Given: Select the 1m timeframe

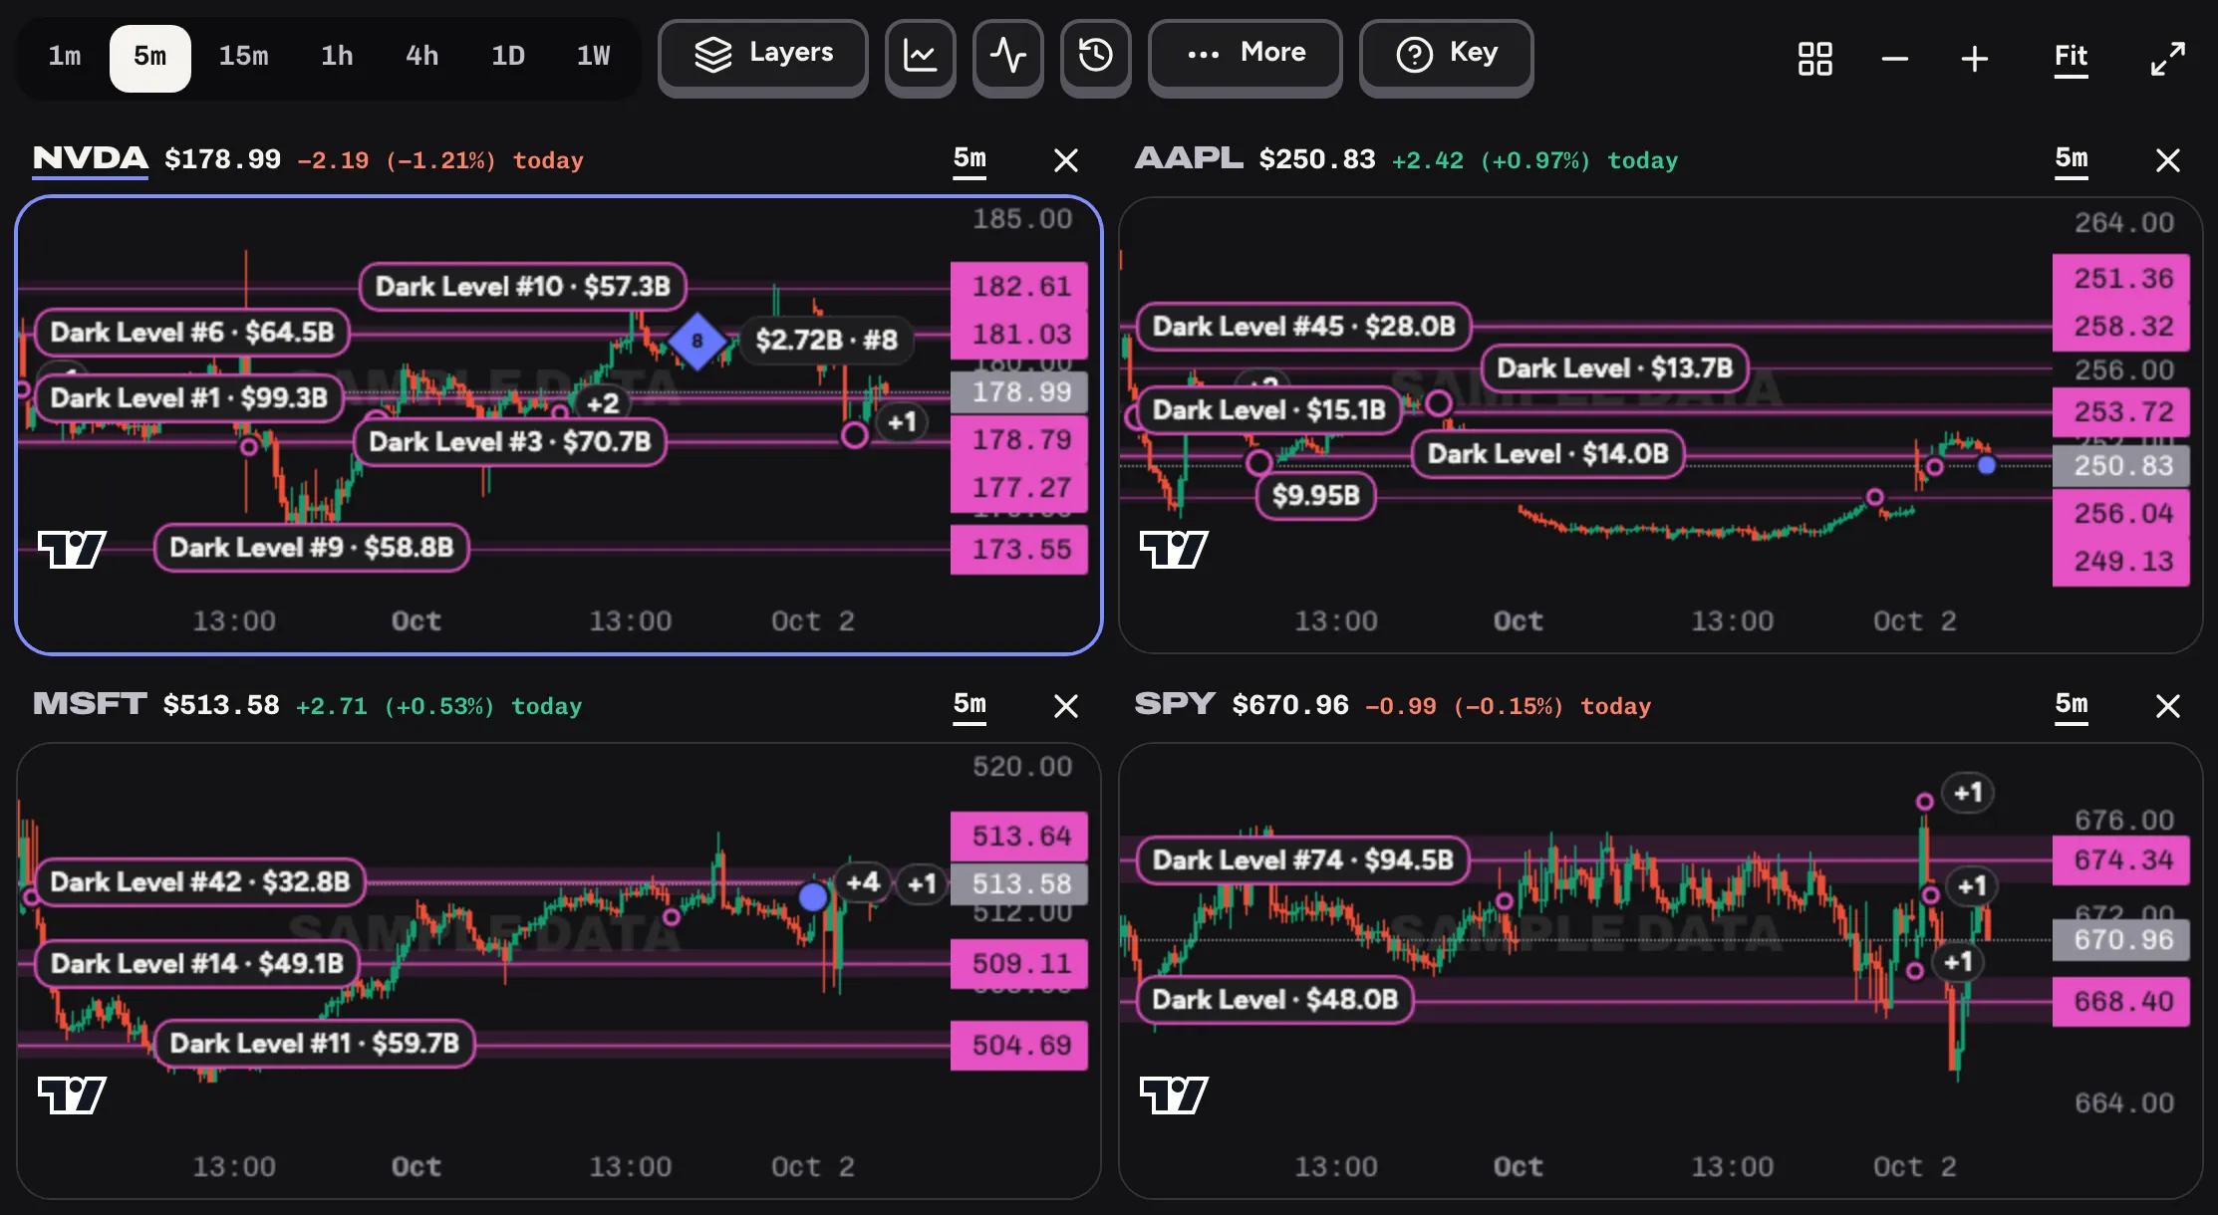Looking at the screenshot, I should pos(65,57).
